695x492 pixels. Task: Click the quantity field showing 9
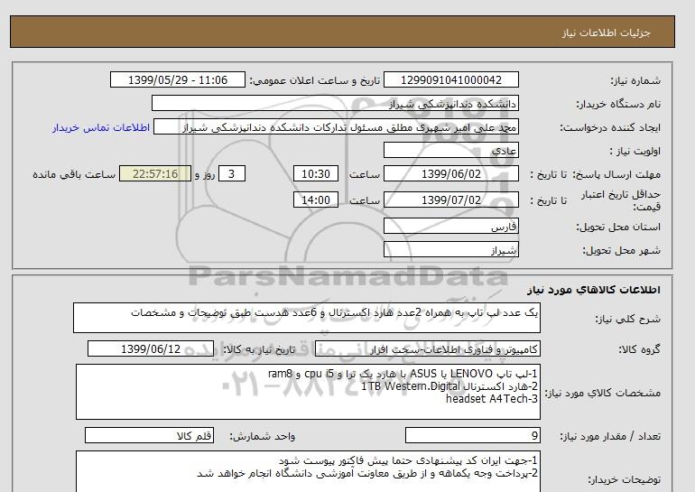pyautogui.click(x=473, y=435)
